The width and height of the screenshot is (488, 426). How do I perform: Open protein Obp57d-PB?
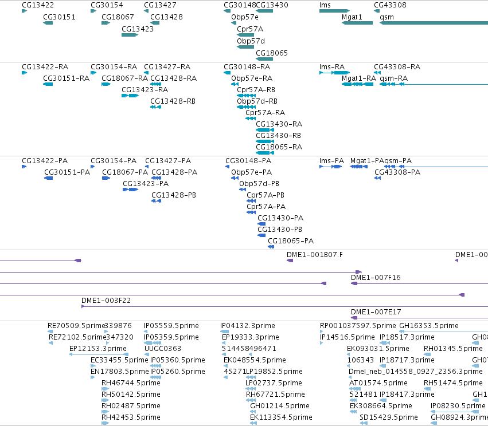pos(243,190)
